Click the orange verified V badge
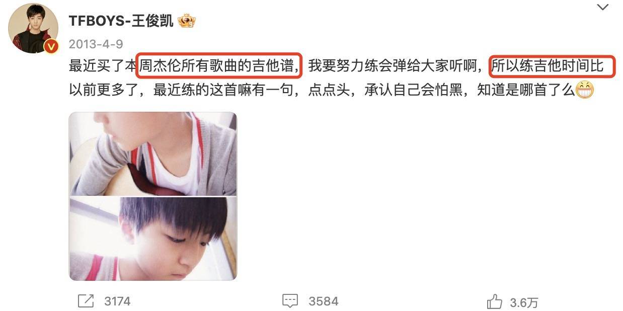This screenshot has height=311, width=623. (x=51, y=47)
